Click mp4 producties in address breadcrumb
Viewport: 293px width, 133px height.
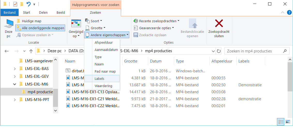point(159,51)
